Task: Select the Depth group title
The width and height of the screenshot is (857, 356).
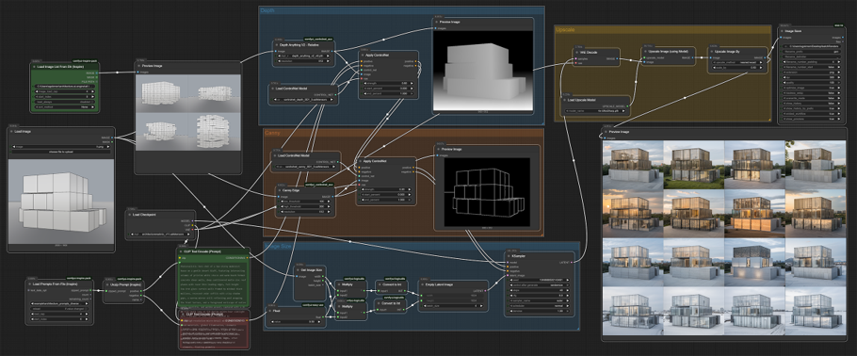Action: [267, 11]
